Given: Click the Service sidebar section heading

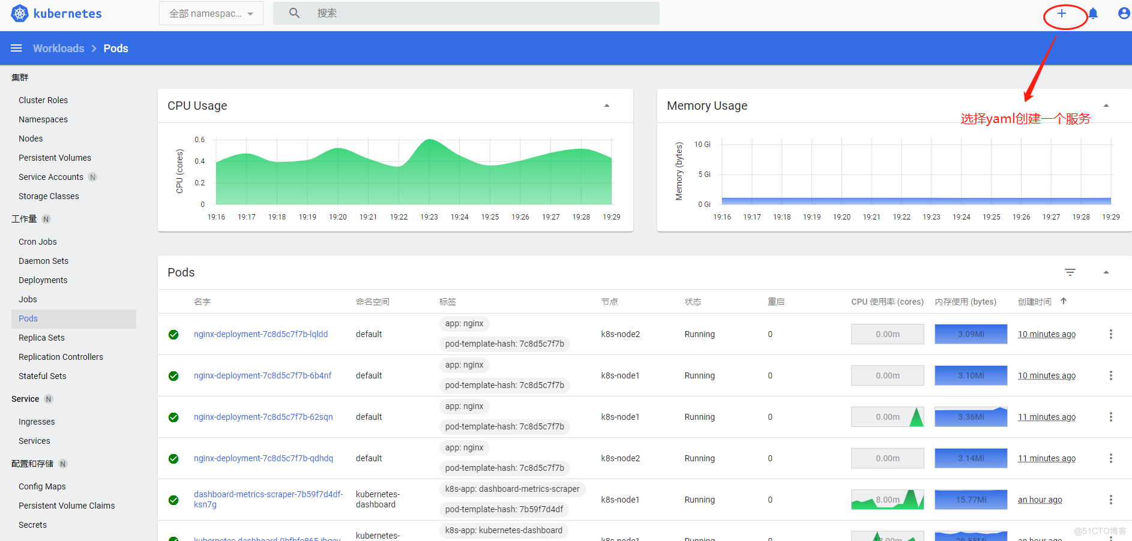Looking at the screenshot, I should [25, 399].
